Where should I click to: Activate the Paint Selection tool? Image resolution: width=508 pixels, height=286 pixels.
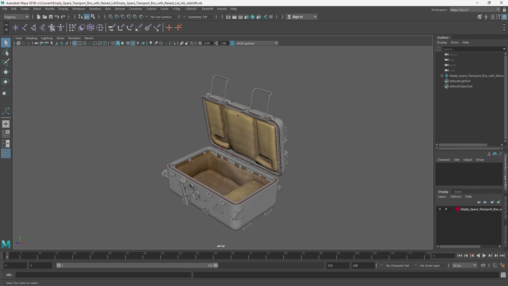point(6,62)
